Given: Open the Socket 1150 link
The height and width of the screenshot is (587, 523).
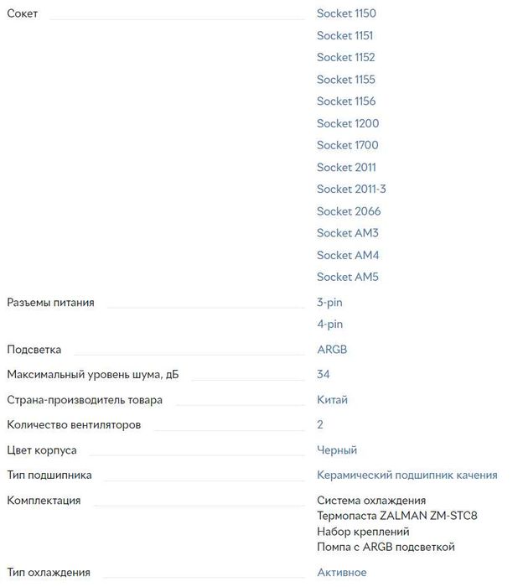Looking at the screenshot, I should tap(346, 13).
